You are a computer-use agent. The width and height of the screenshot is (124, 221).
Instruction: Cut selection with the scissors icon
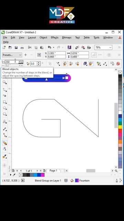30,47
